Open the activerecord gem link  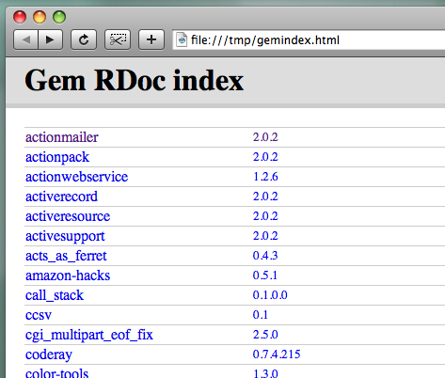pyautogui.click(x=61, y=197)
